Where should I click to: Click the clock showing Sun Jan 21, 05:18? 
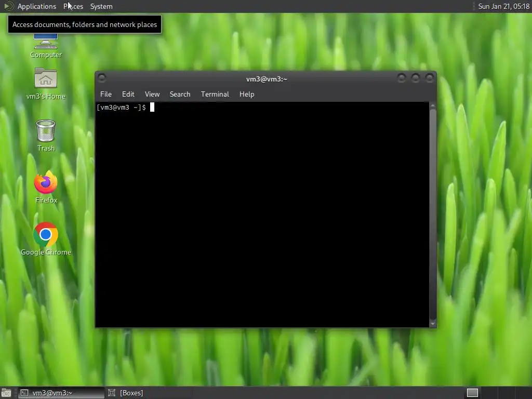pos(503,6)
